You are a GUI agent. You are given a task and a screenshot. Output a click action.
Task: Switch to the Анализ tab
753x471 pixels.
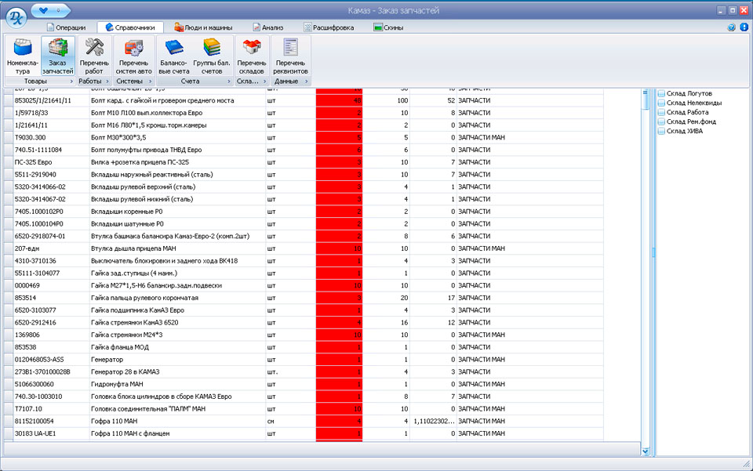click(268, 27)
